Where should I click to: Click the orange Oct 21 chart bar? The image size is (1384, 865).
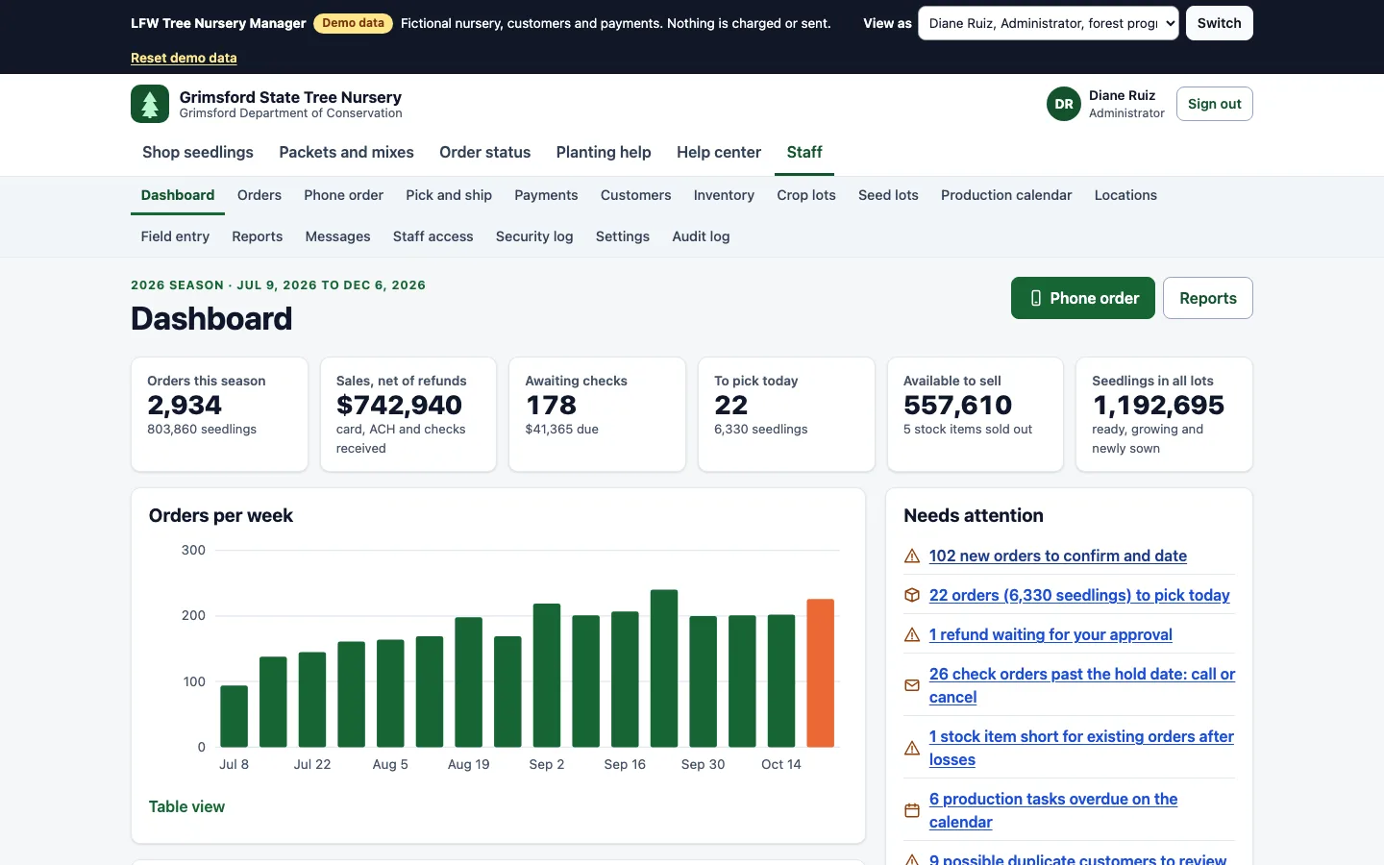tap(821, 673)
